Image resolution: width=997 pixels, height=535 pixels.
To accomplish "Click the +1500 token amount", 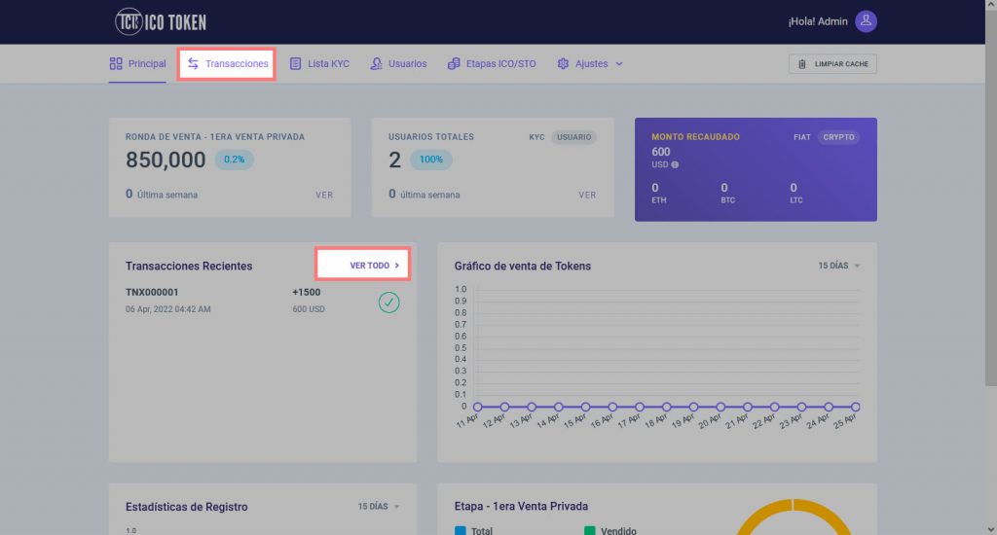I will (x=307, y=292).
